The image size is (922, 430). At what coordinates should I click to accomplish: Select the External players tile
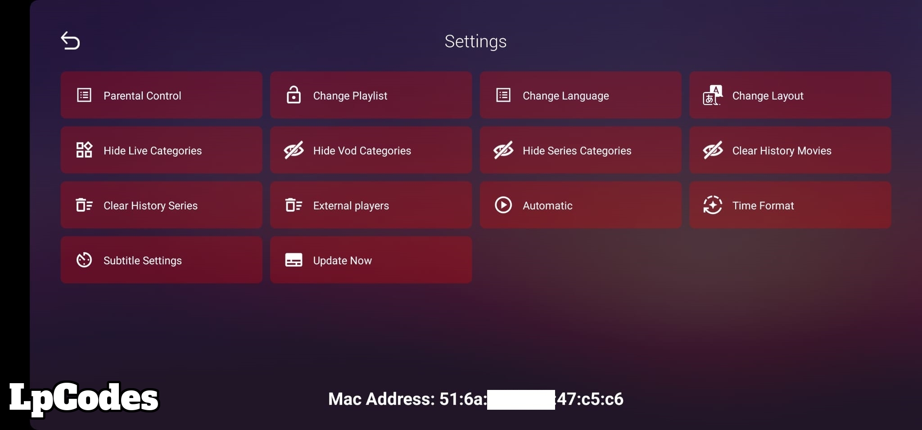tap(371, 205)
